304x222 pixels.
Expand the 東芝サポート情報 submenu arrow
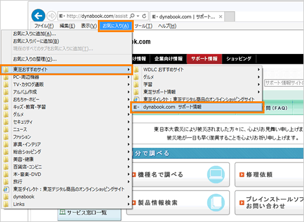(x=258, y=92)
